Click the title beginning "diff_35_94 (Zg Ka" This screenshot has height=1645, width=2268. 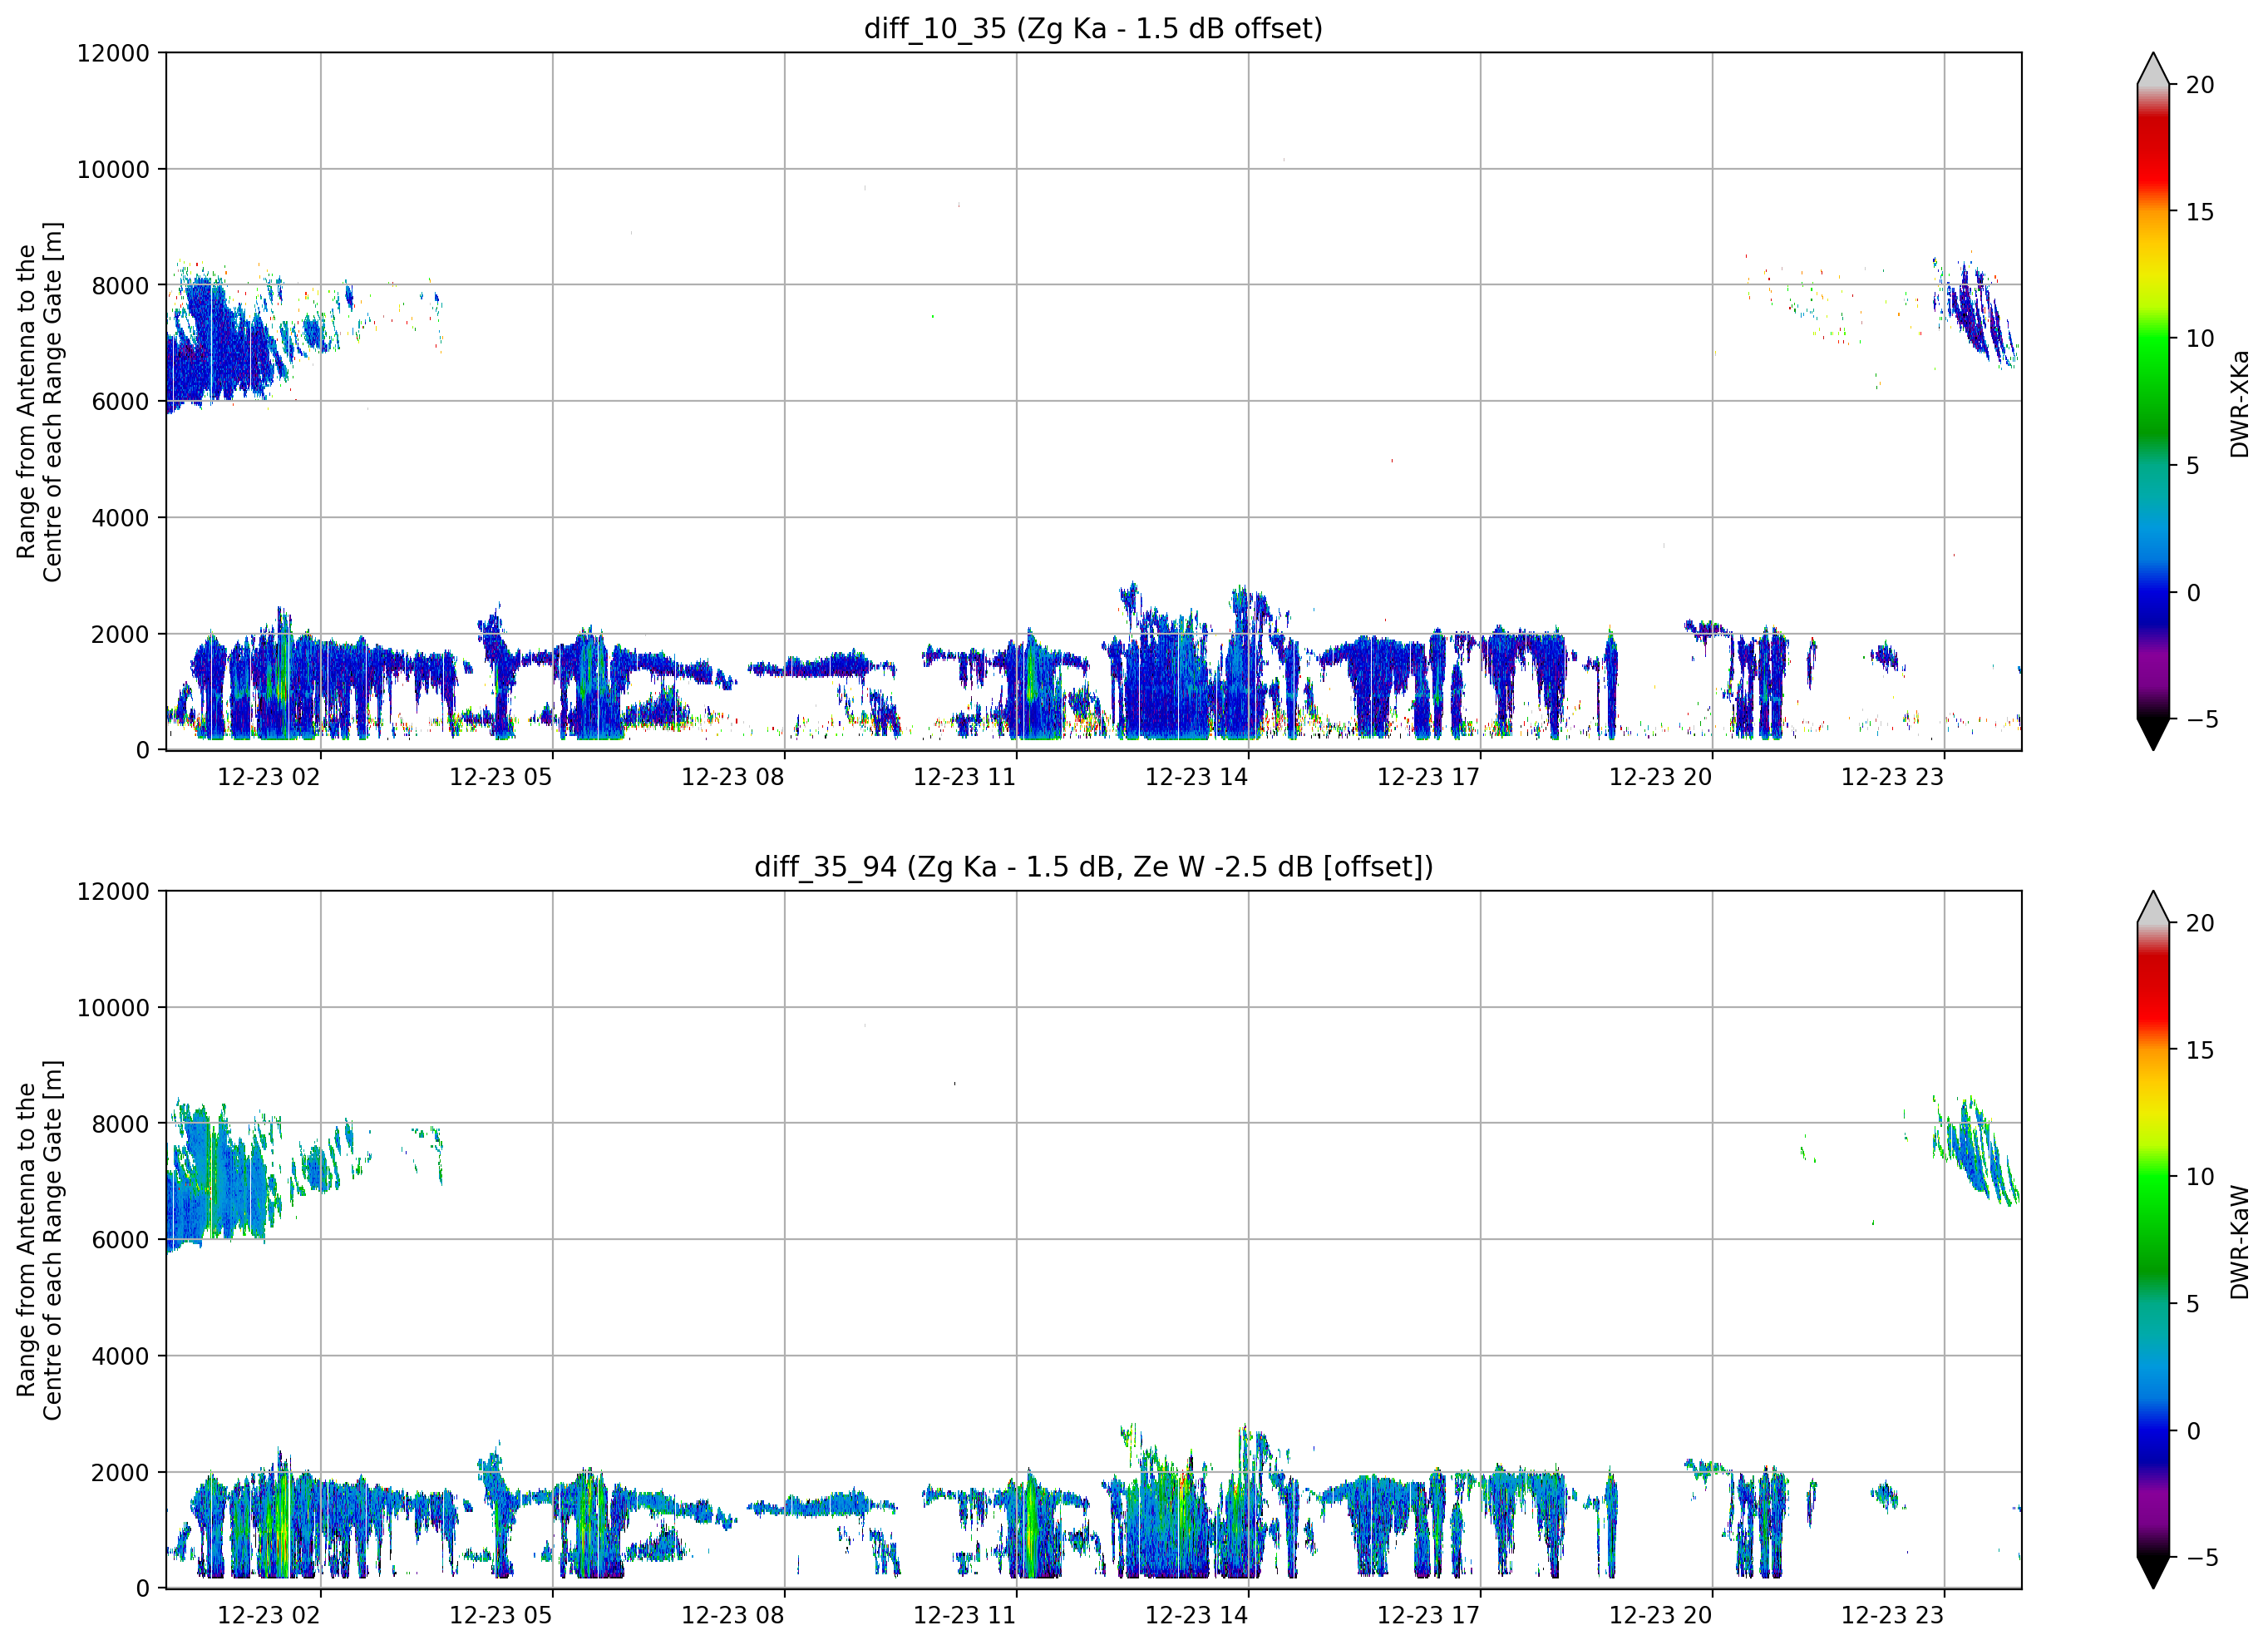click(1093, 867)
